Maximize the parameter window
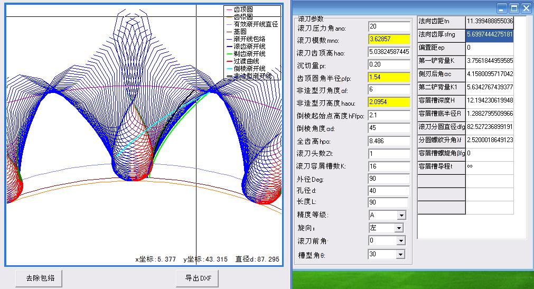 coord(514,8)
